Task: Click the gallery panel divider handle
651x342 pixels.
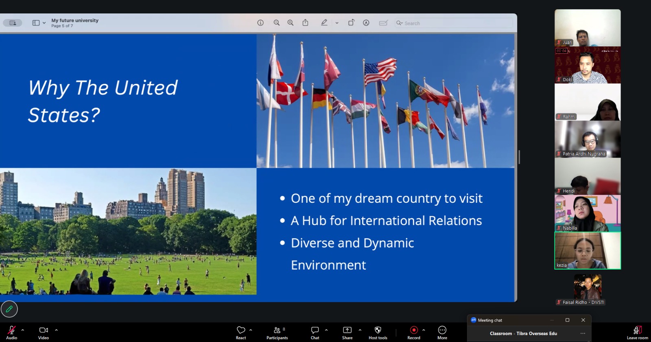Action: coord(519,157)
